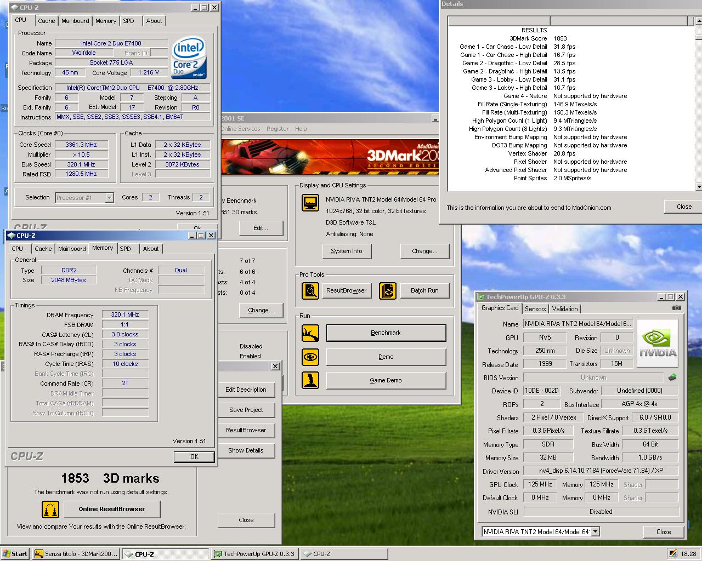The width and height of the screenshot is (702, 561).
Task: Switch to TechPowerUp GPU-Z taskbar item
Action: (254, 554)
